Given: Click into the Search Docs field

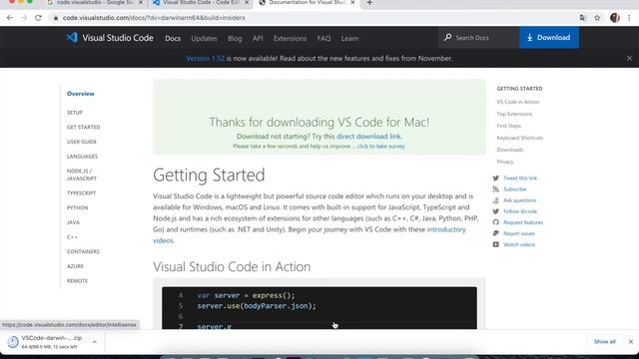Looking at the screenshot, I should 479,38.
